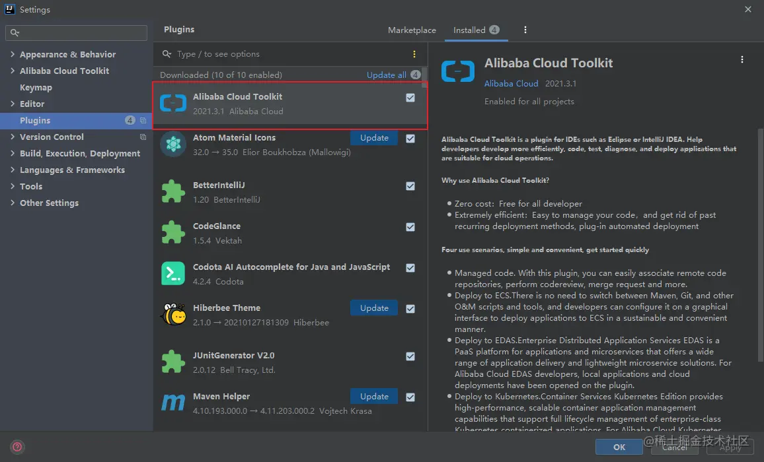Expand the Tools settings node
This screenshot has height=462, width=764.
click(x=12, y=187)
